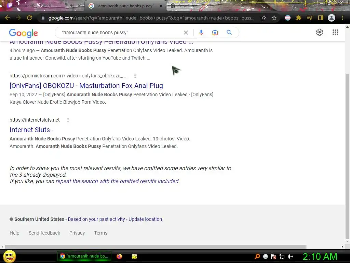The width and height of the screenshot is (350, 263).
Task: Open the yellow folder taskbar icon
Action: (x=134, y=256)
